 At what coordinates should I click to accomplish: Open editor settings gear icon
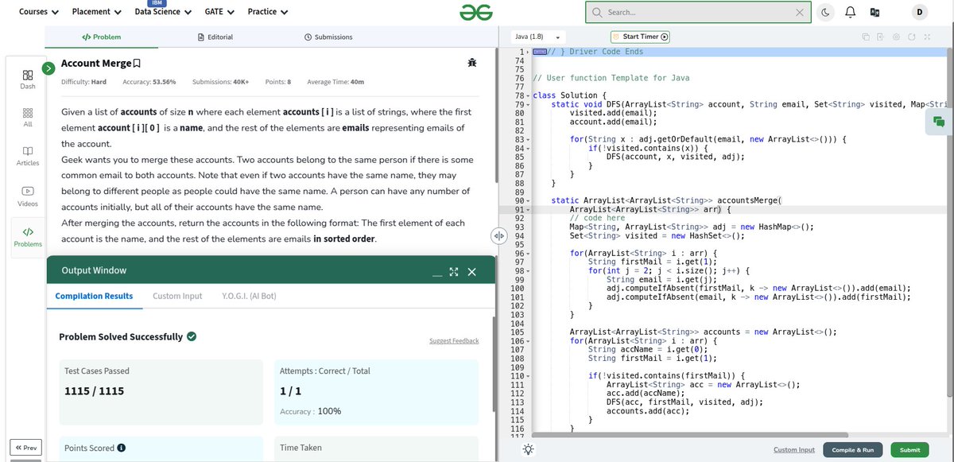(896, 37)
